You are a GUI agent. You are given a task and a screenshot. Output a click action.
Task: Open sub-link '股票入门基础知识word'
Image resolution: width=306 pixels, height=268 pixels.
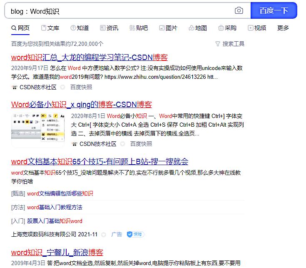(x=55, y=221)
